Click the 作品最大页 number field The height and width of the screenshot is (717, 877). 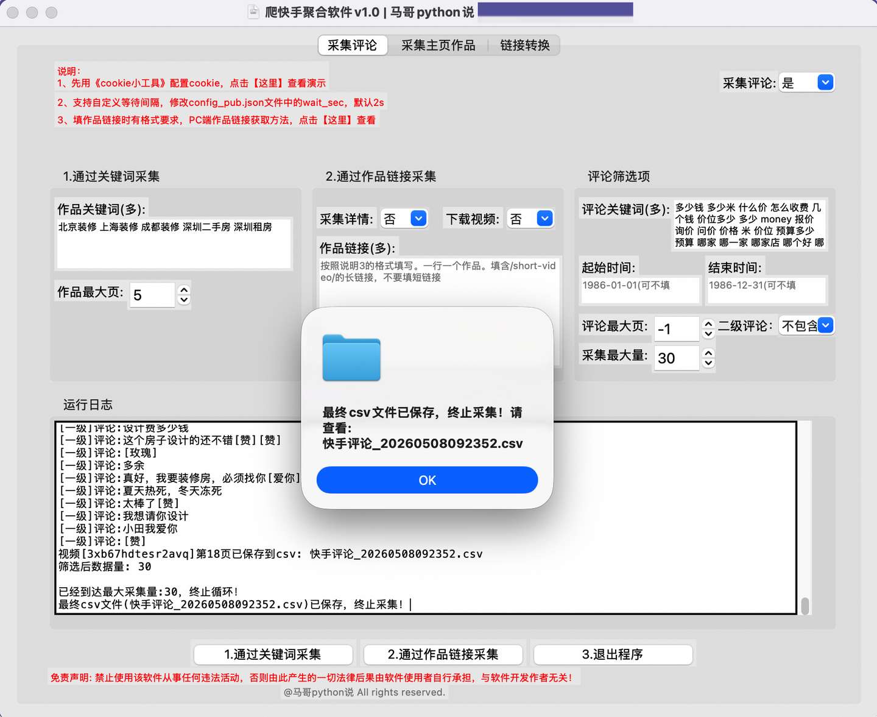point(152,295)
